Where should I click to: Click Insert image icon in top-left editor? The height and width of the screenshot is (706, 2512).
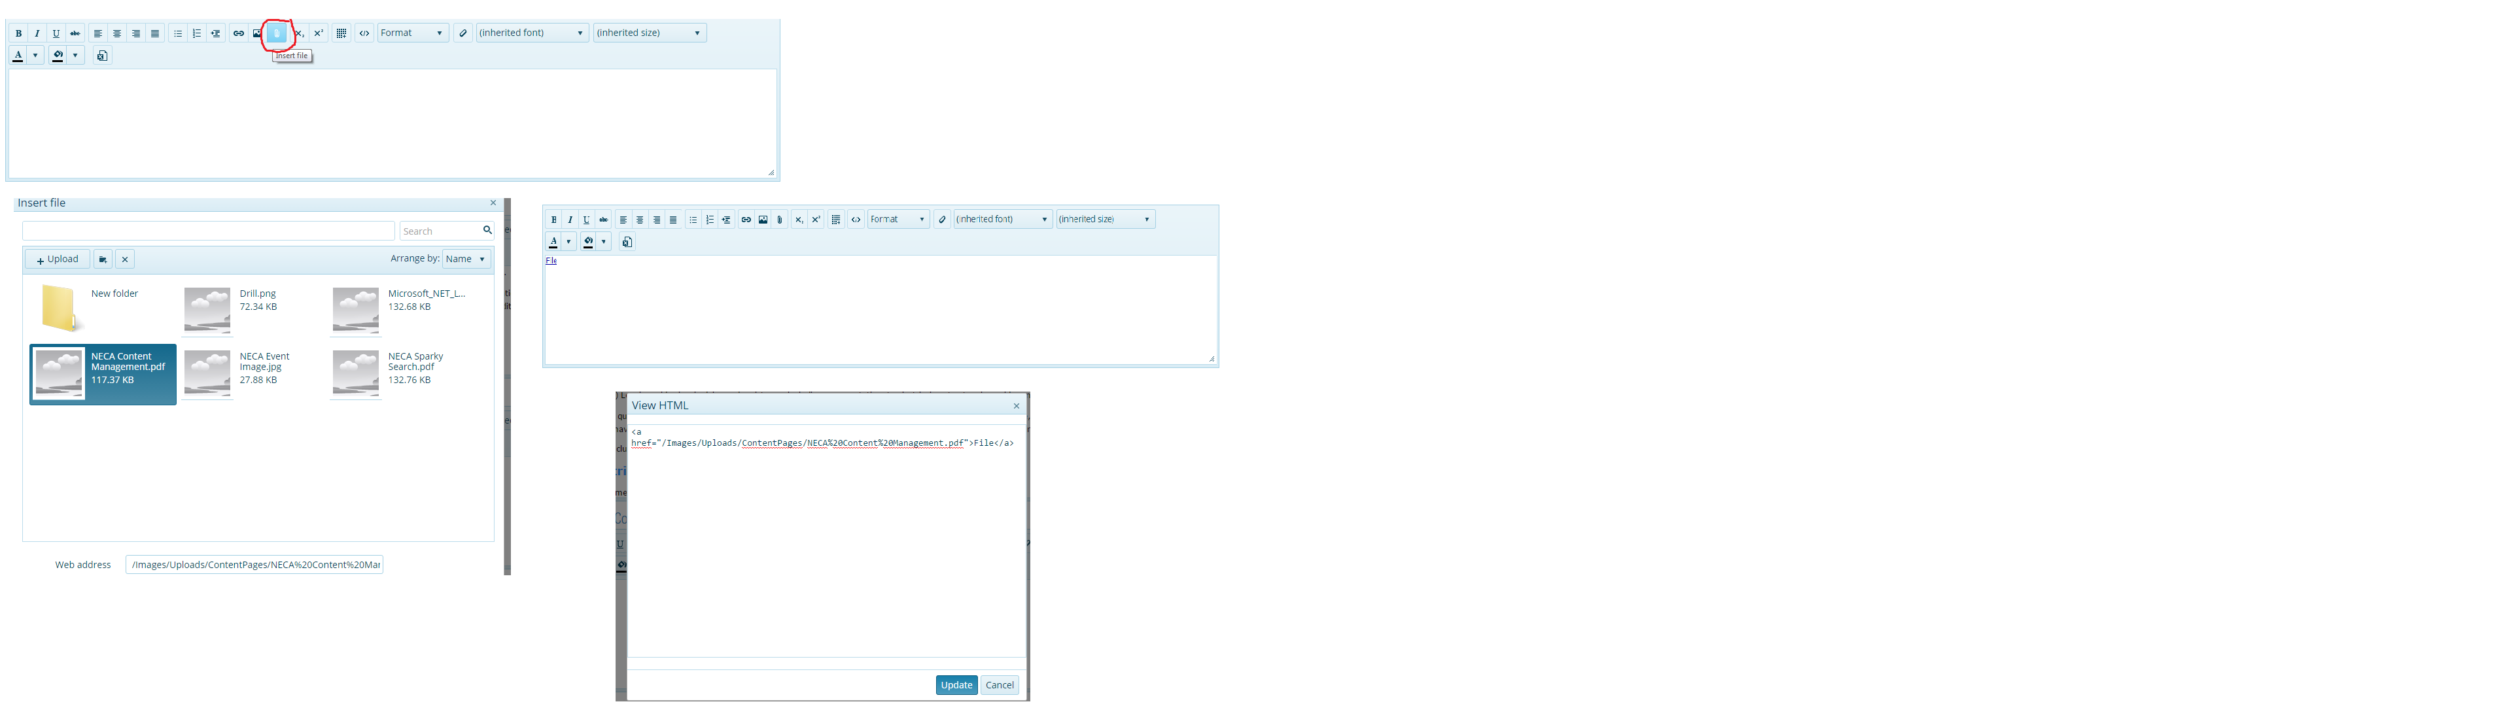pyautogui.click(x=258, y=33)
